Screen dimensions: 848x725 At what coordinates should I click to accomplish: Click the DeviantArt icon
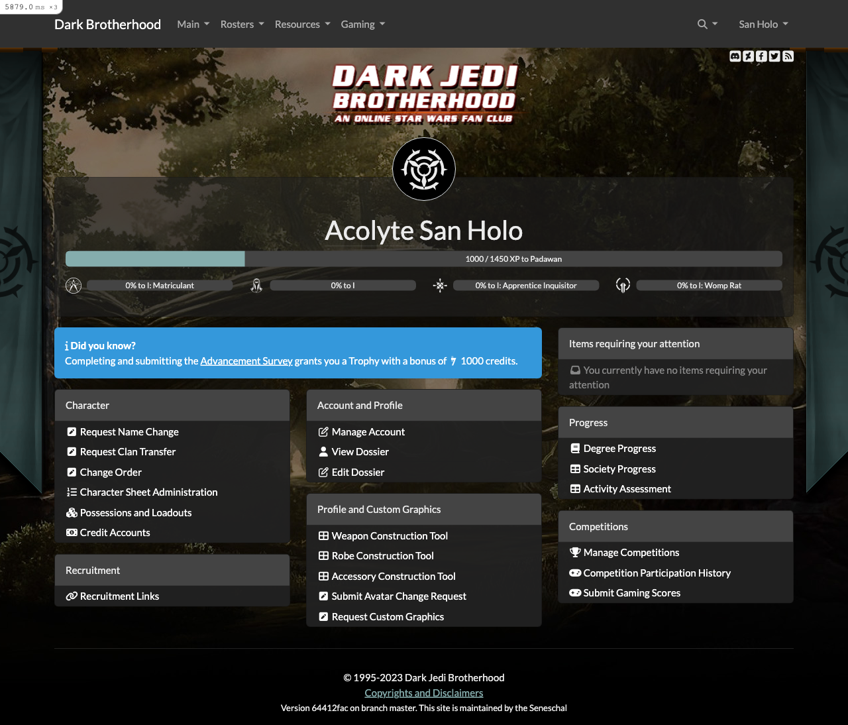click(x=748, y=56)
